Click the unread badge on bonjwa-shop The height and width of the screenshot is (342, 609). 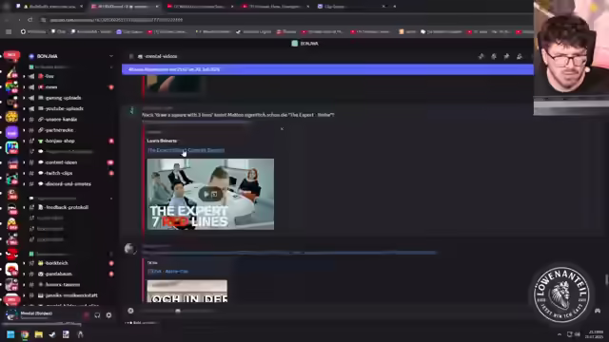pos(111,142)
